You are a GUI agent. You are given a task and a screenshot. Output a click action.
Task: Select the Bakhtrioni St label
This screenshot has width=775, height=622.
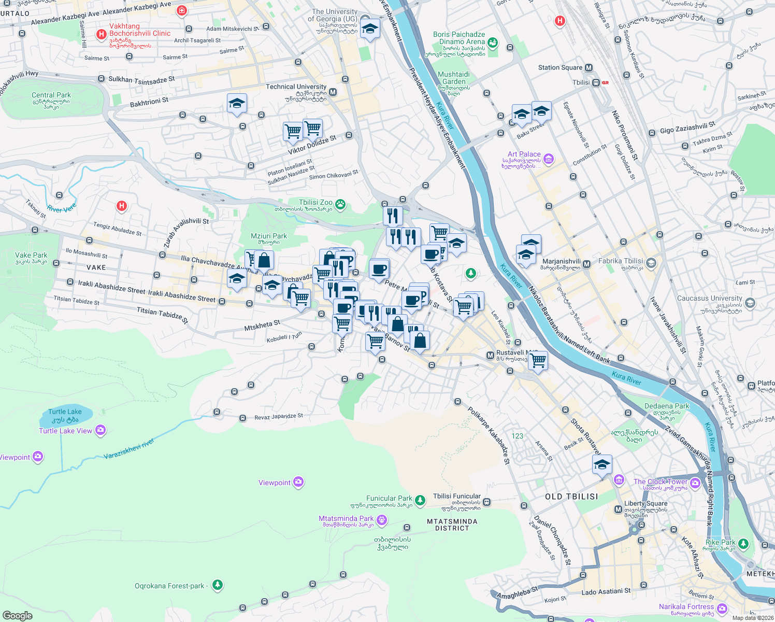149,102
